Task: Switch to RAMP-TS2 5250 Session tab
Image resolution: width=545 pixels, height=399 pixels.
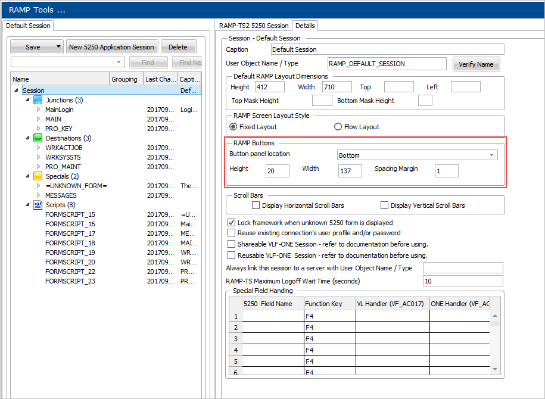Action: [254, 26]
